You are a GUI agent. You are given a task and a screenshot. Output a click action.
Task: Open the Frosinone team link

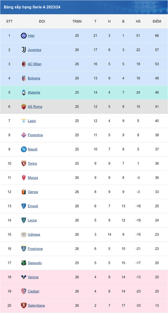coord(35,249)
